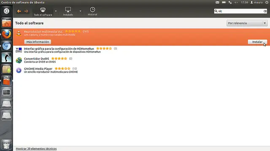Expand the Todo el software dropdown arrow
This screenshot has height=151, width=270.
point(56,11)
